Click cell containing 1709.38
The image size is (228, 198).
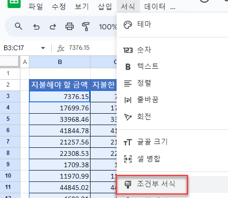(x=60, y=165)
